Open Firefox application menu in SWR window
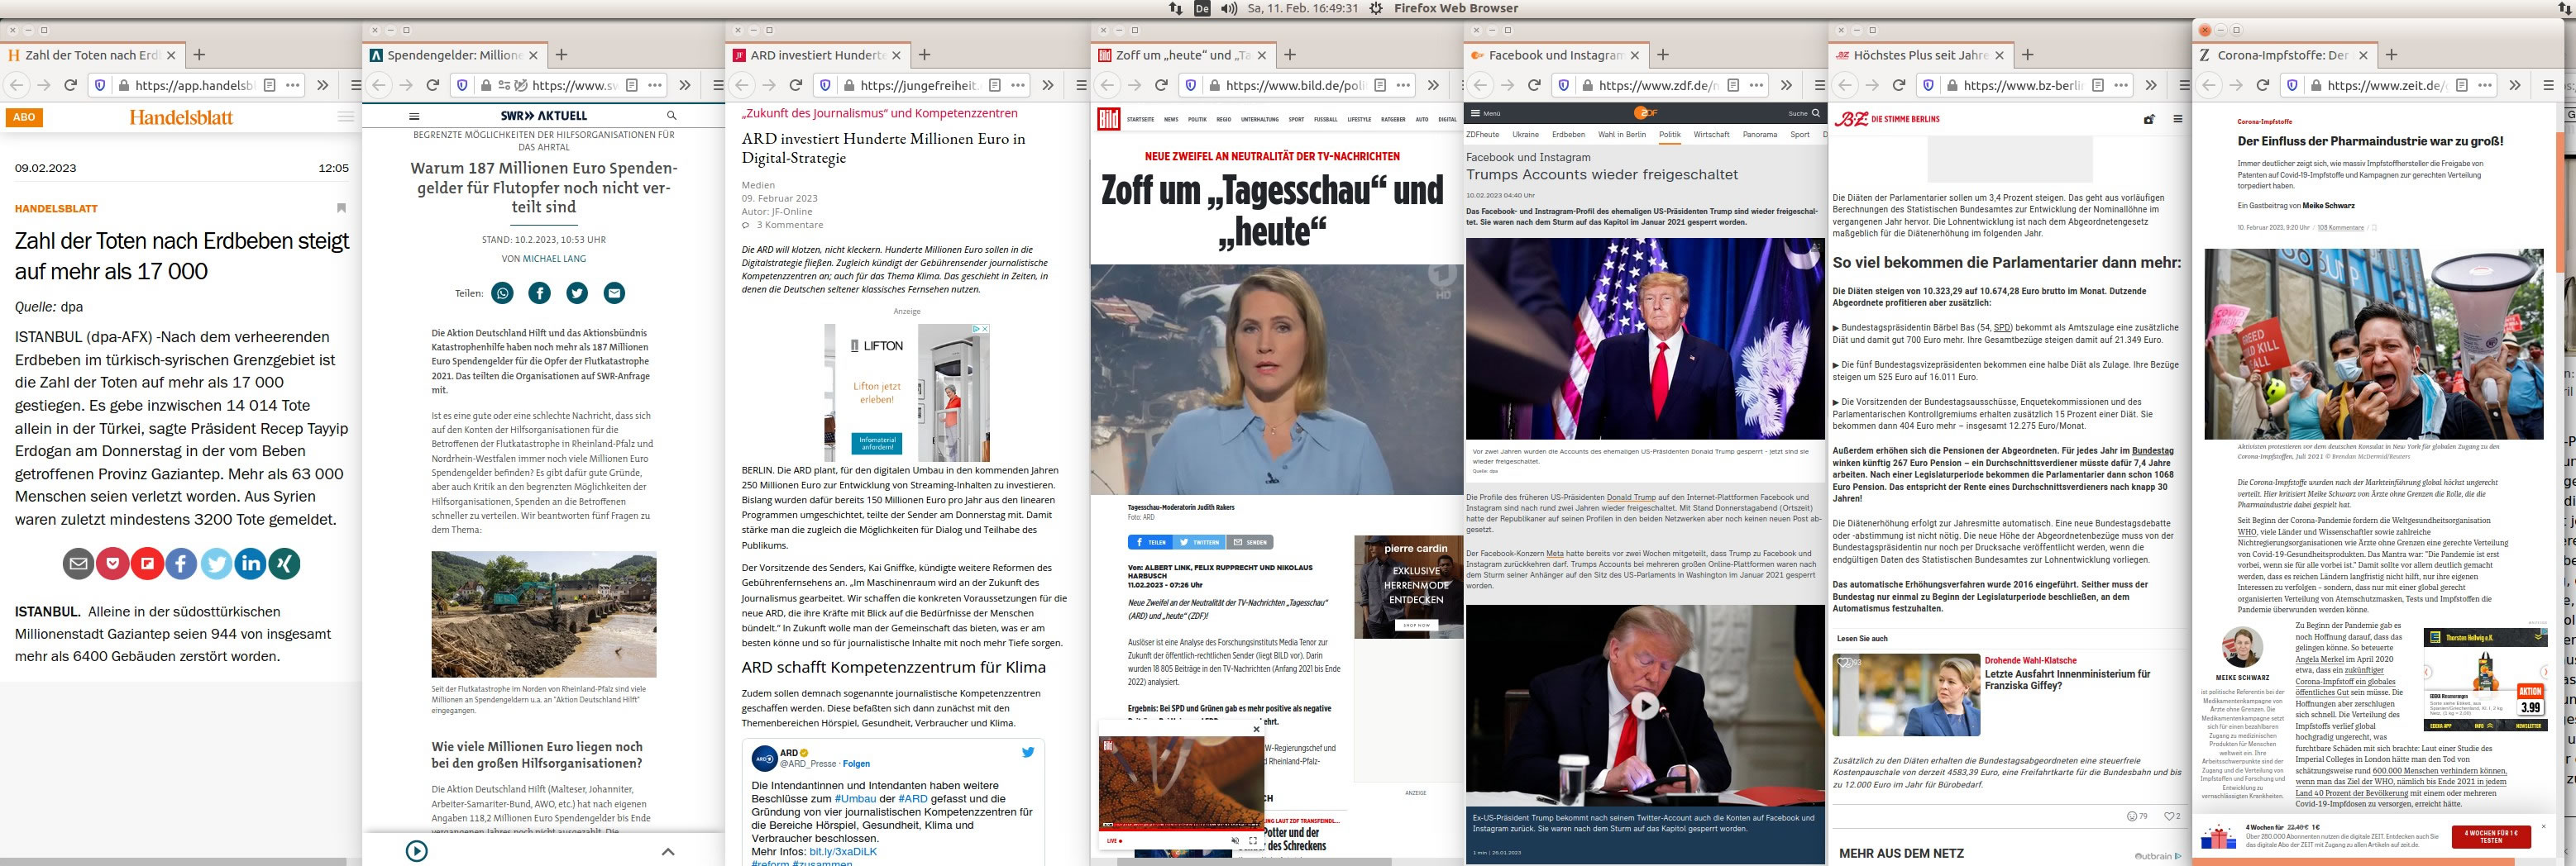 click(x=717, y=85)
